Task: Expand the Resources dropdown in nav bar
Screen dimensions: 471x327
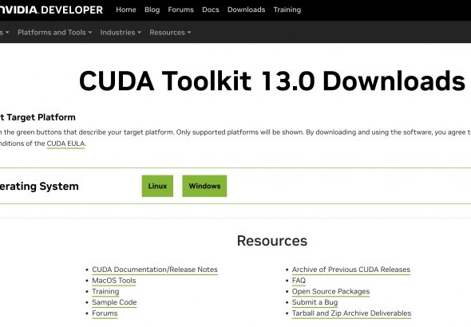Action: 170,33
